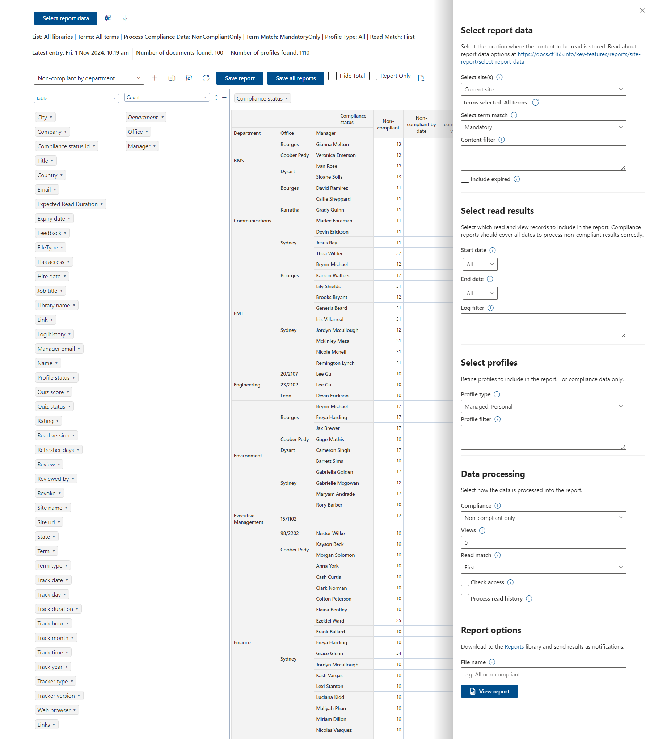Click the rename report icon
The height and width of the screenshot is (739, 654).
click(172, 78)
